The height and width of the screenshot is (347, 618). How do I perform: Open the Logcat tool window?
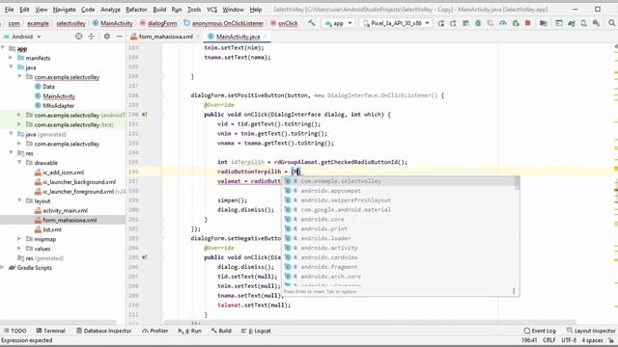(256, 331)
